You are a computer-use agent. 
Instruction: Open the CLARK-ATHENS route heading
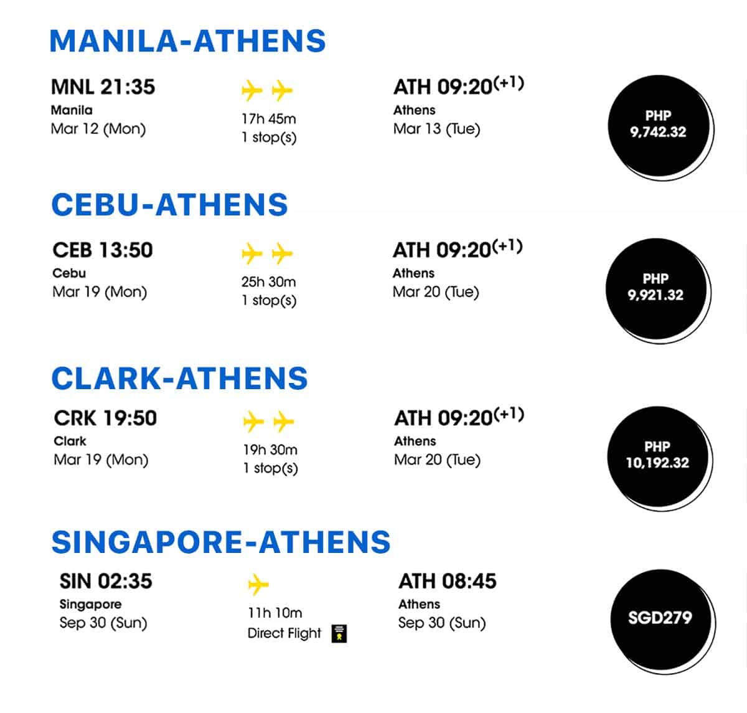point(179,379)
